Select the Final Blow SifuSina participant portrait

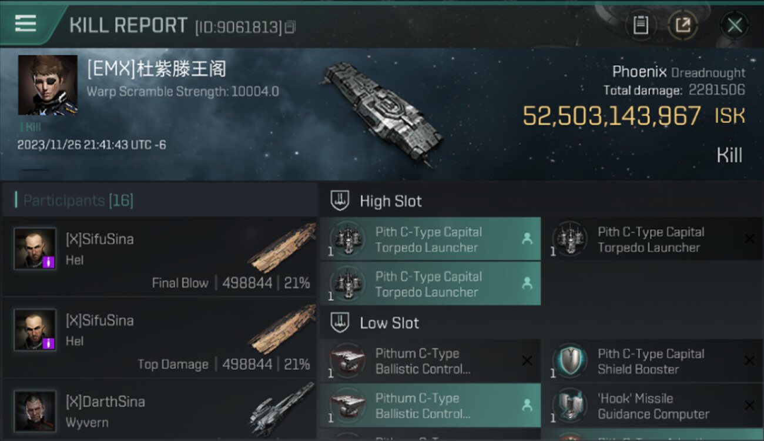(x=35, y=249)
